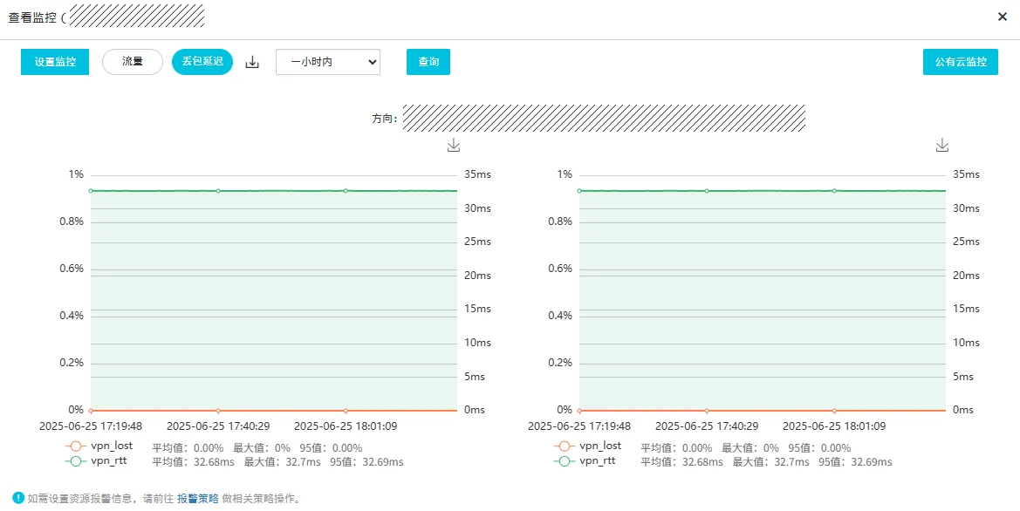Click the first vpn_lost point on left chart
Screen dimensions: 1020x511
(x=91, y=411)
